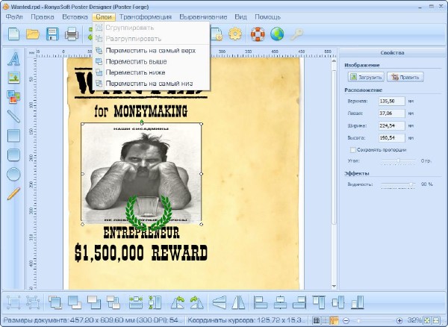Click the lifebuoy Help icon

point(258,34)
